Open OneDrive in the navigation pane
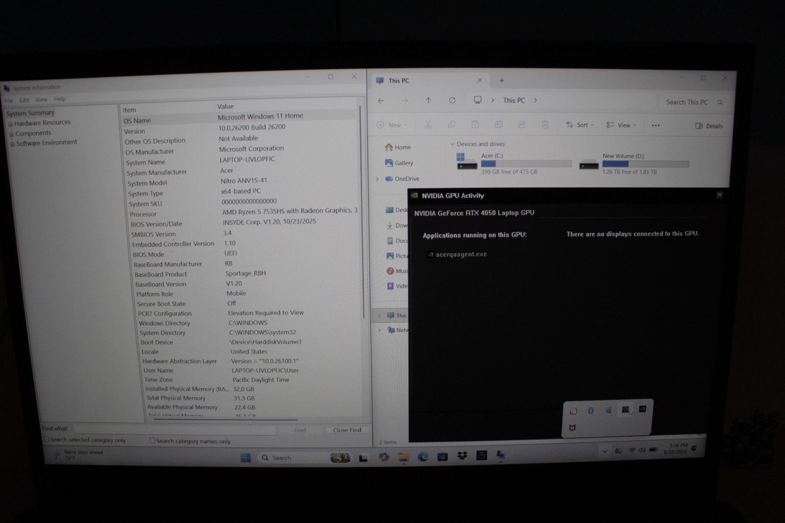This screenshot has width=785, height=523. pos(402,179)
